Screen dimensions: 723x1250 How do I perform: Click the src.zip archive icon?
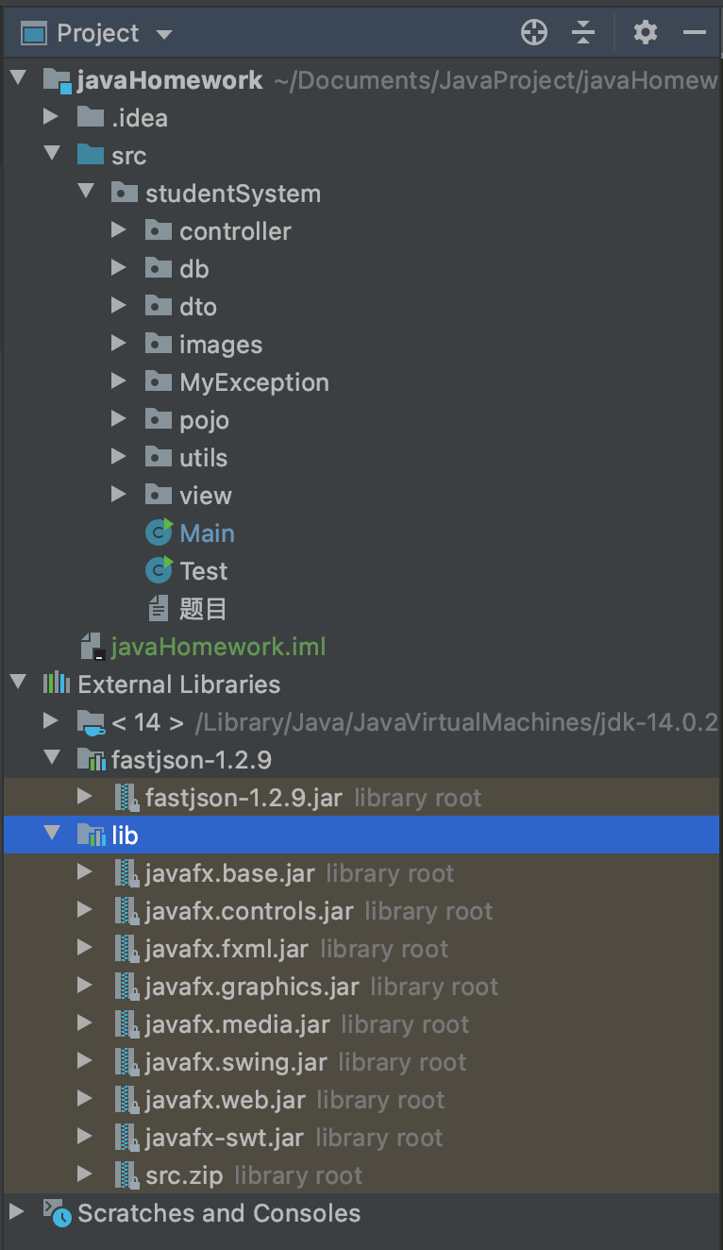[126, 1175]
